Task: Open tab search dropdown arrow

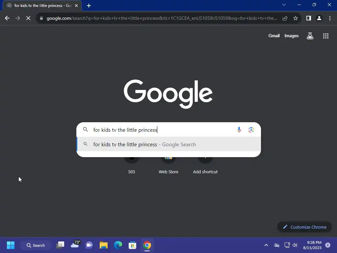Action: pos(284,5)
